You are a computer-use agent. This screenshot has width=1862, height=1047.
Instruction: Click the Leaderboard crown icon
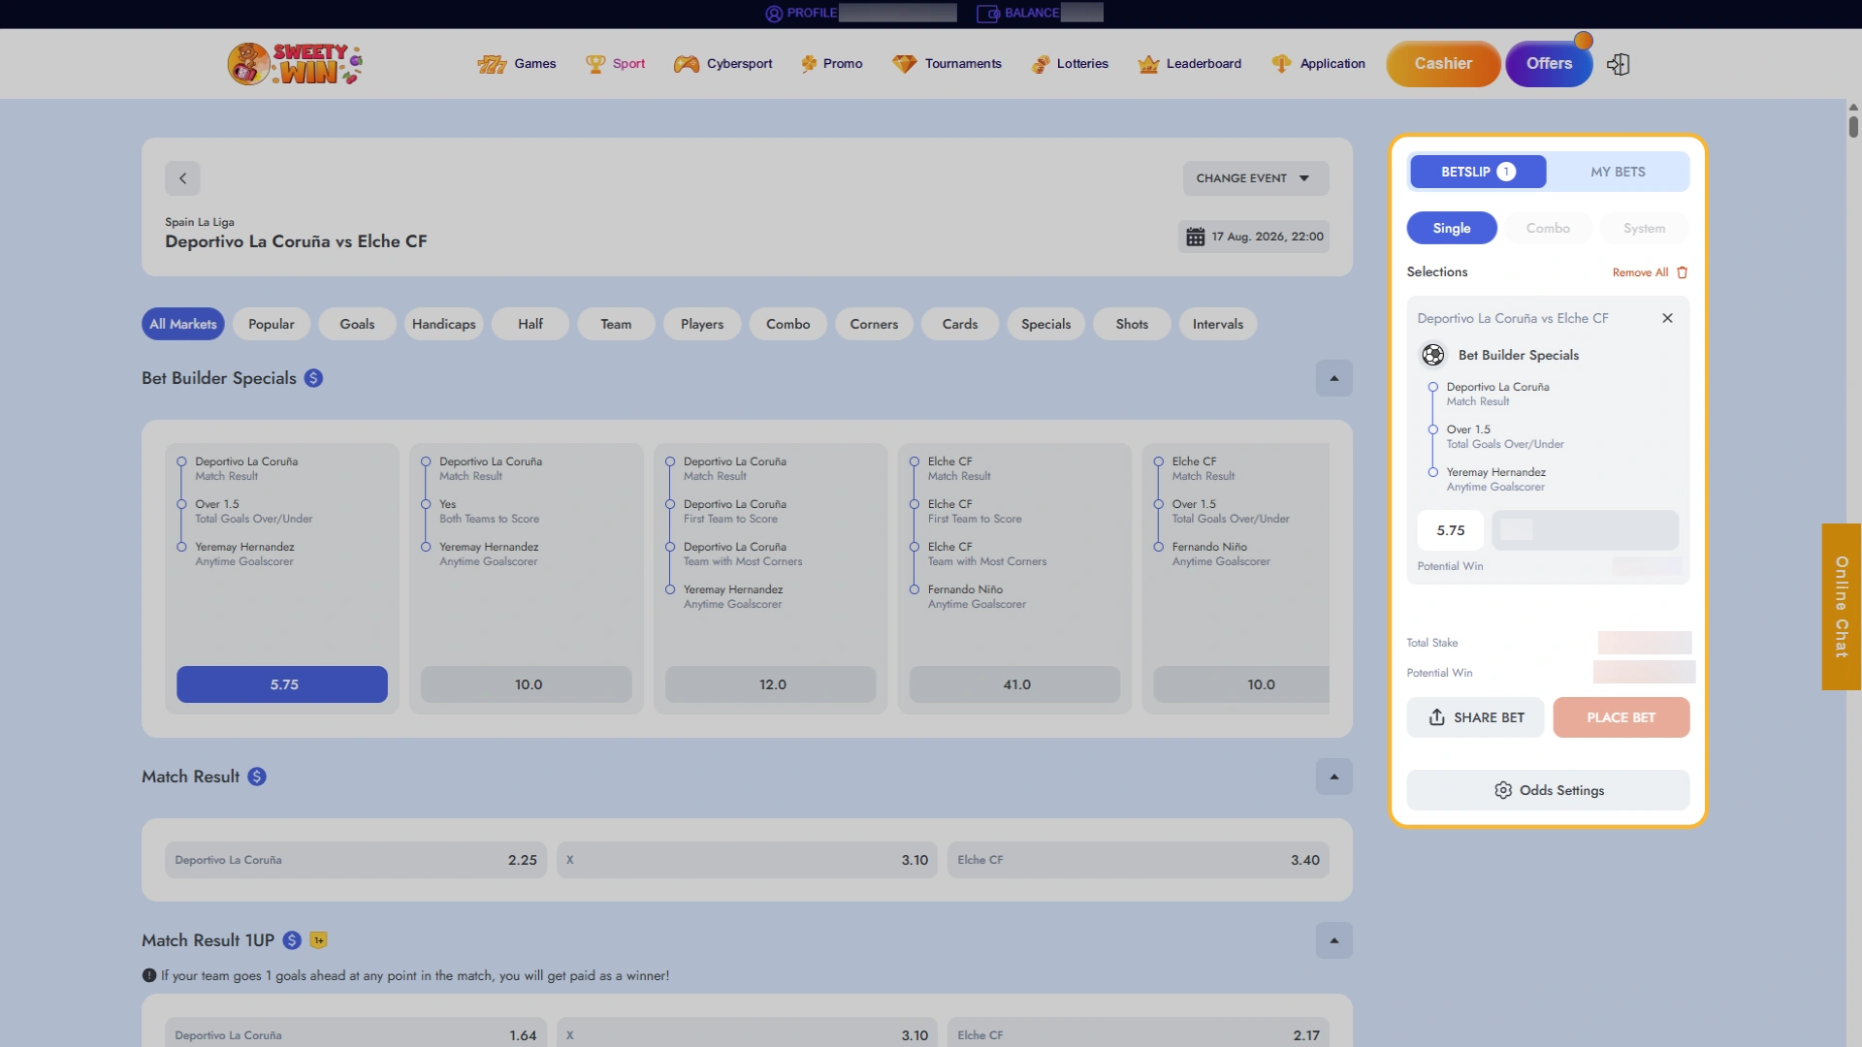tap(1148, 64)
